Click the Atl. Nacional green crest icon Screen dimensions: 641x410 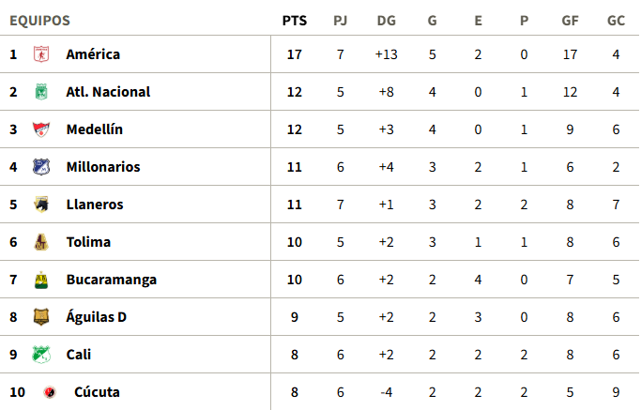point(41,92)
